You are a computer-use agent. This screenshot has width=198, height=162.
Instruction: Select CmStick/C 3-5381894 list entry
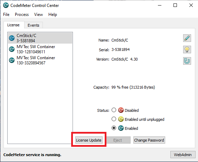pos(40,38)
